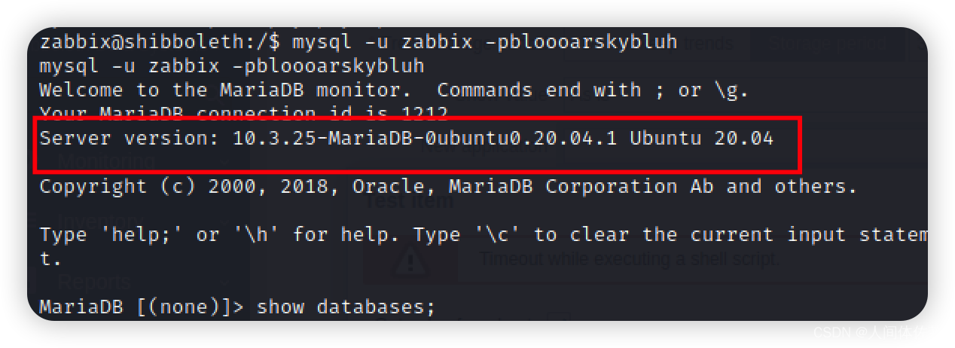Click the Timeout while executing shell script message

tap(629, 259)
